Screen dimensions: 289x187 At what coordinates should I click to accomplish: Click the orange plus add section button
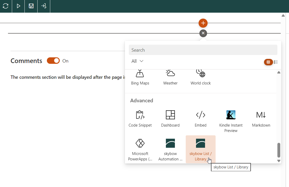203,23
